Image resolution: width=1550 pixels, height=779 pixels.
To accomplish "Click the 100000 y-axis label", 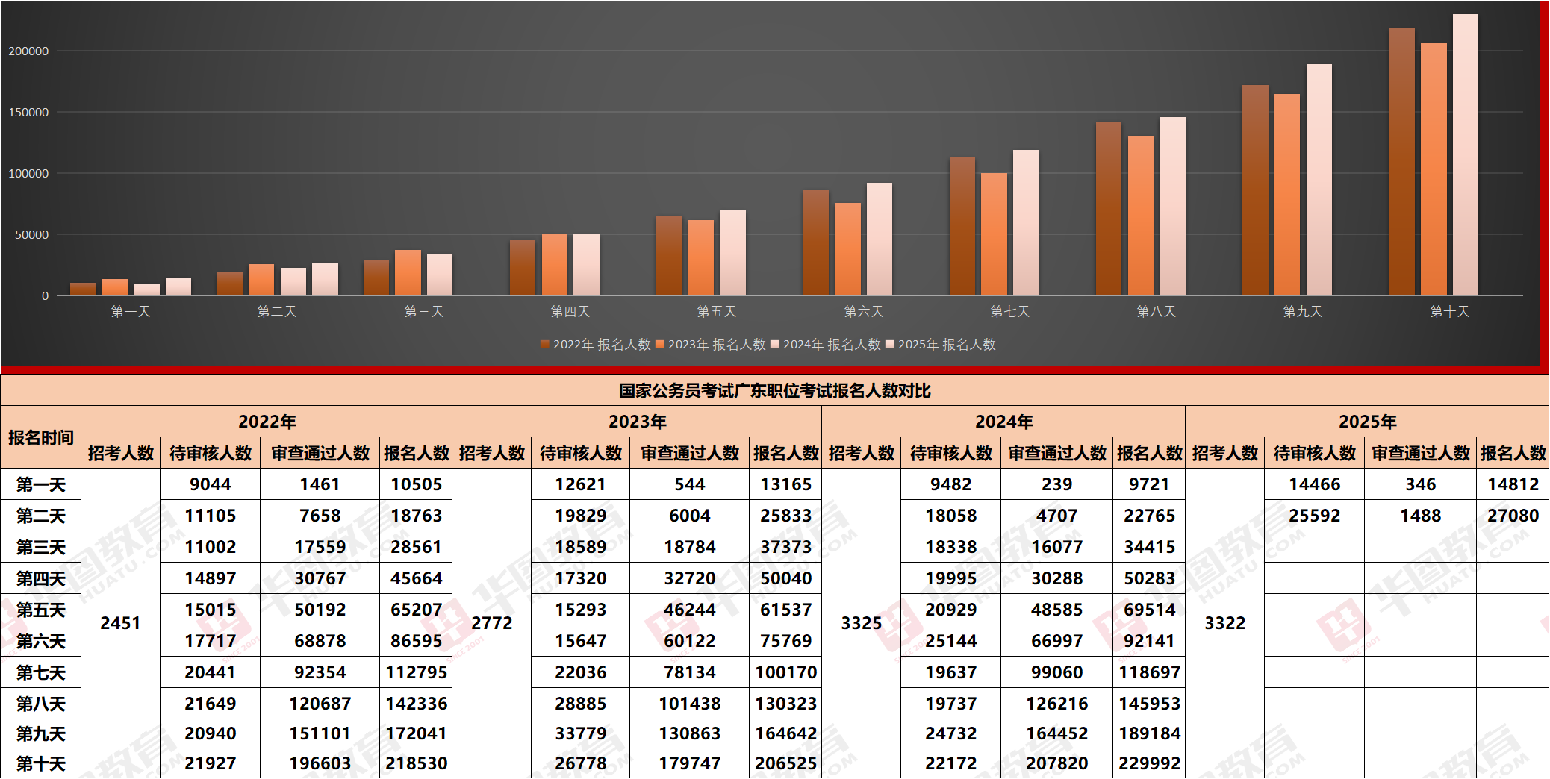I will (28, 174).
